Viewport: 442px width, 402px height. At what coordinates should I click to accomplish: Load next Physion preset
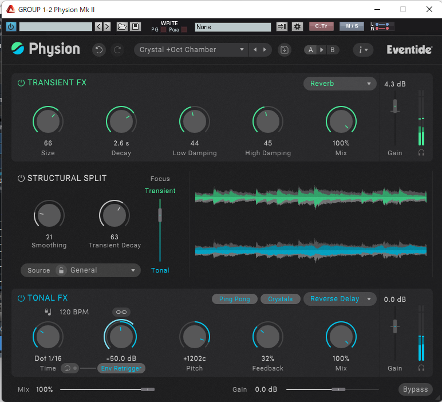point(265,50)
